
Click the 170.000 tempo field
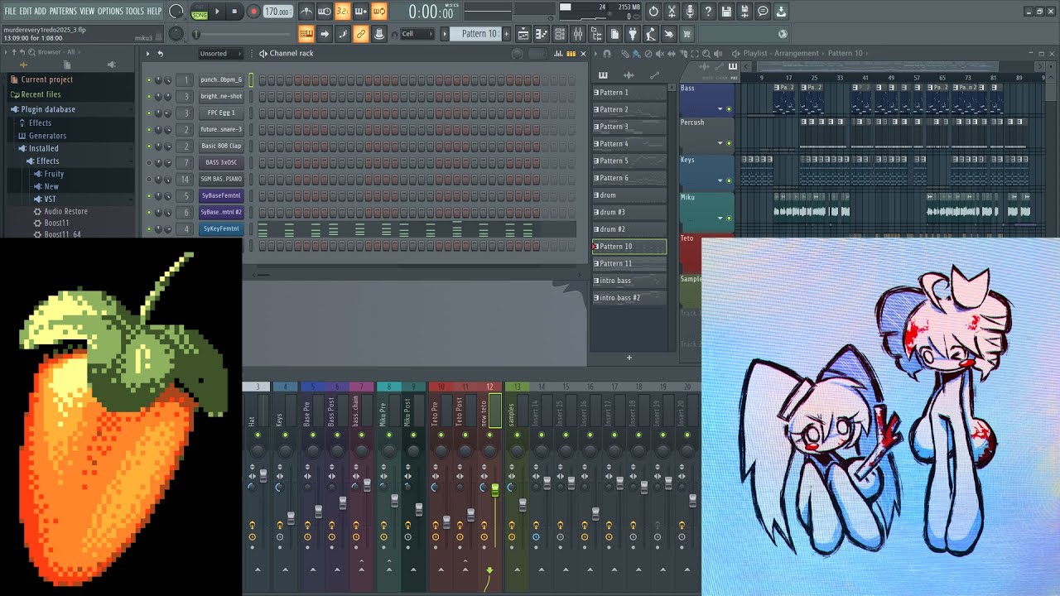click(x=277, y=12)
